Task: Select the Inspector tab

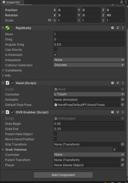Action: click(x=11, y=2)
